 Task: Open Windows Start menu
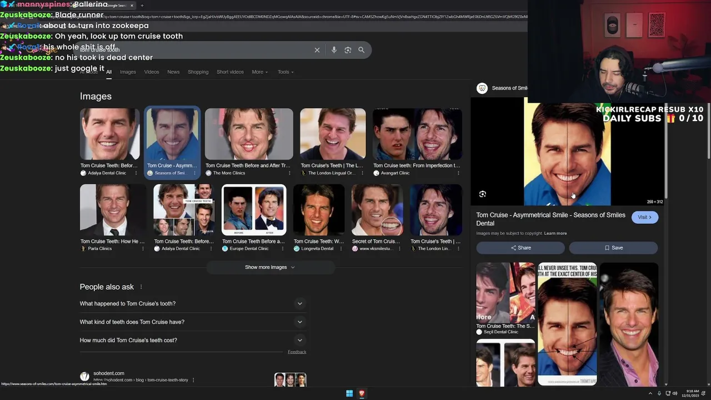pos(349,393)
